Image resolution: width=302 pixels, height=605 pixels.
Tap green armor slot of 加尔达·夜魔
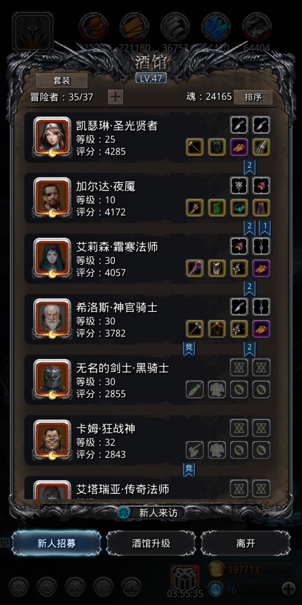(217, 208)
